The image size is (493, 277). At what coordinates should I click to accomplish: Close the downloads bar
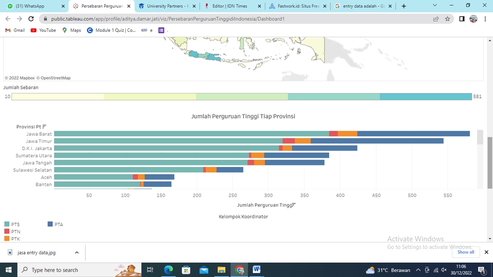pyautogui.click(x=486, y=252)
